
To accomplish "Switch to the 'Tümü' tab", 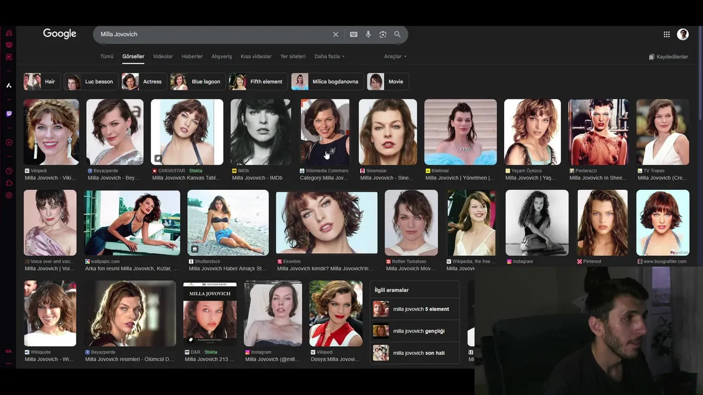I will pyautogui.click(x=107, y=57).
